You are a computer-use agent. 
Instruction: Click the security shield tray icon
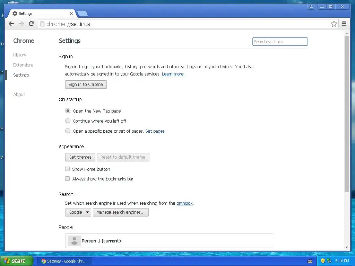pyautogui.click(x=323, y=261)
